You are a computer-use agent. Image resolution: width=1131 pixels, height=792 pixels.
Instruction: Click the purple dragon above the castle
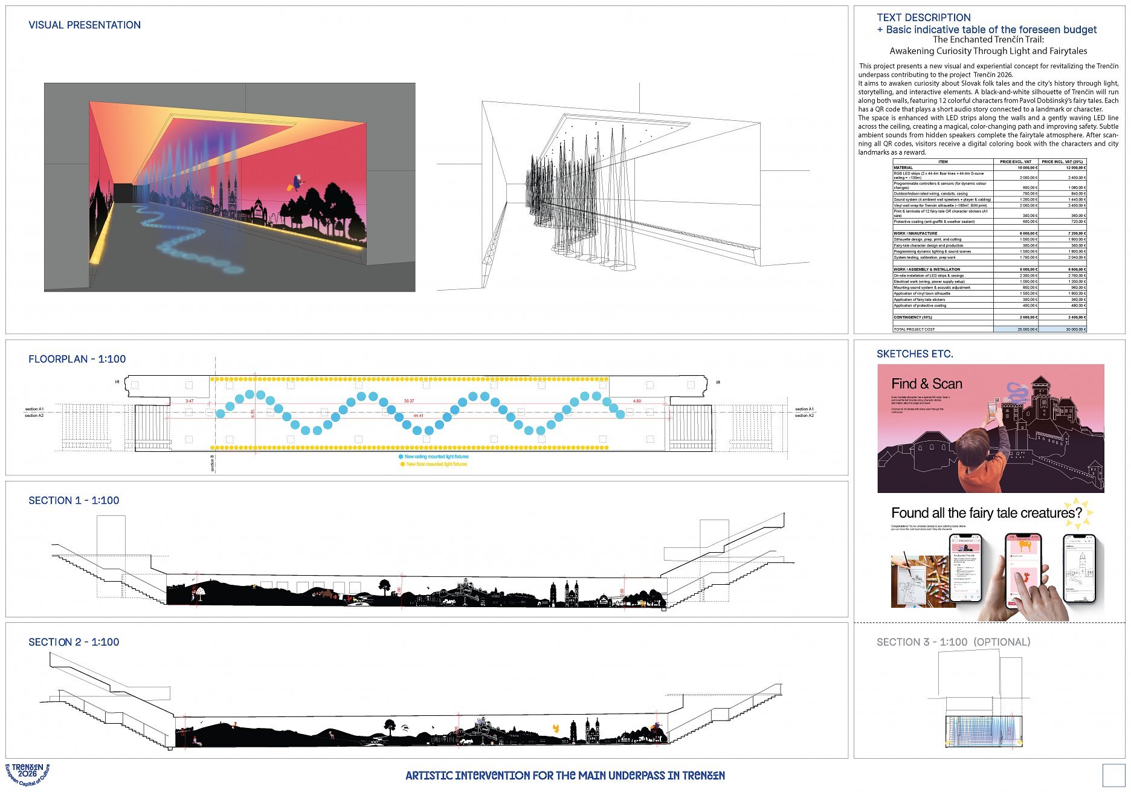[1016, 392]
